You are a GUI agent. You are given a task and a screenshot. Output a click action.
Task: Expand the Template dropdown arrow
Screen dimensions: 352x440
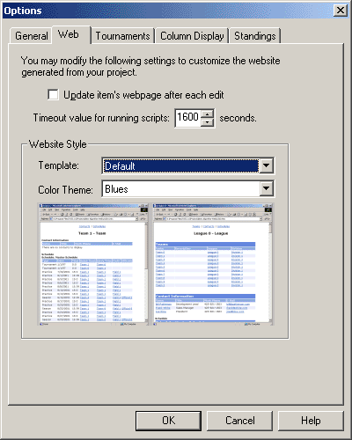click(x=267, y=165)
